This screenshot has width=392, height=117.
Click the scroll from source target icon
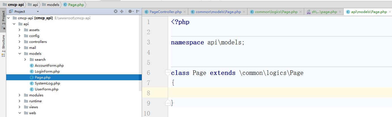point(116,12)
